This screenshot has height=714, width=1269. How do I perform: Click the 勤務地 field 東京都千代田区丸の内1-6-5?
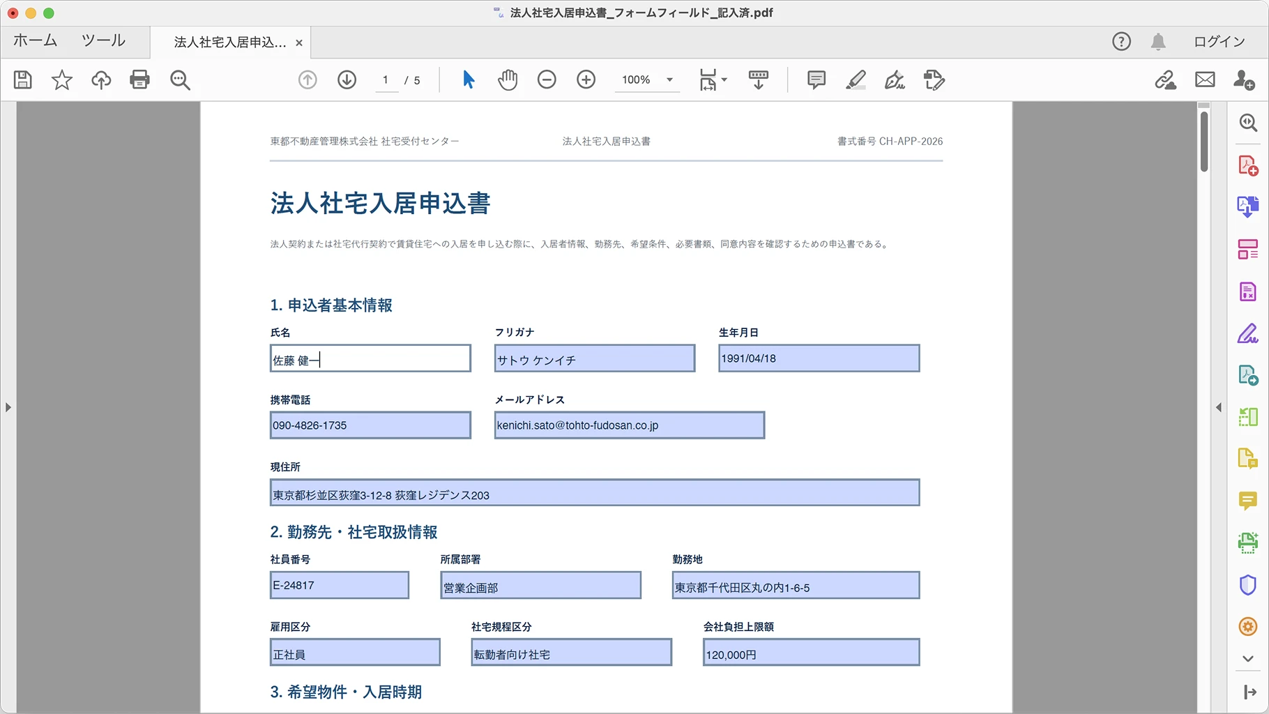(x=796, y=585)
